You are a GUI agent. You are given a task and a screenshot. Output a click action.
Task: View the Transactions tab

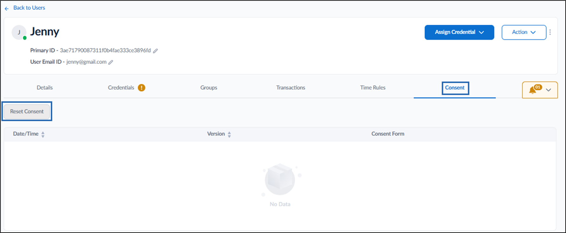(x=291, y=87)
